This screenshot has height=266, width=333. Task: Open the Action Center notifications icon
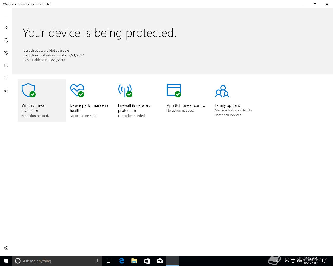[x=324, y=261]
